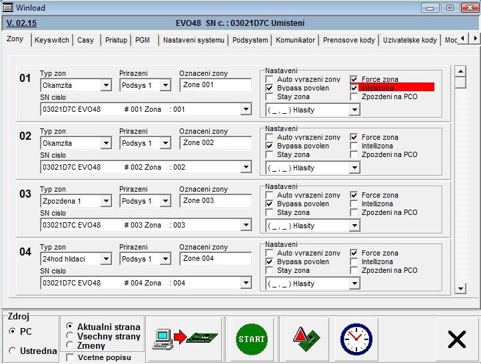The width and height of the screenshot is (481, 364).
Task: Click the Winload title bar app icon
Action: point(8,7)
